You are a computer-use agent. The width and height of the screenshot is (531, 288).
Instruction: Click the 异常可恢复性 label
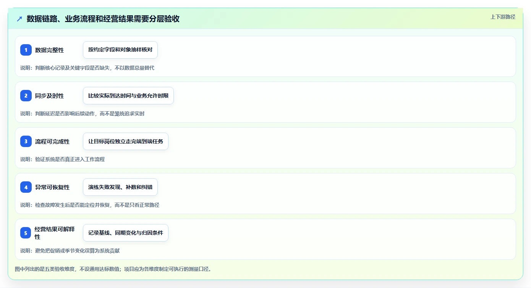coord(52,187)
